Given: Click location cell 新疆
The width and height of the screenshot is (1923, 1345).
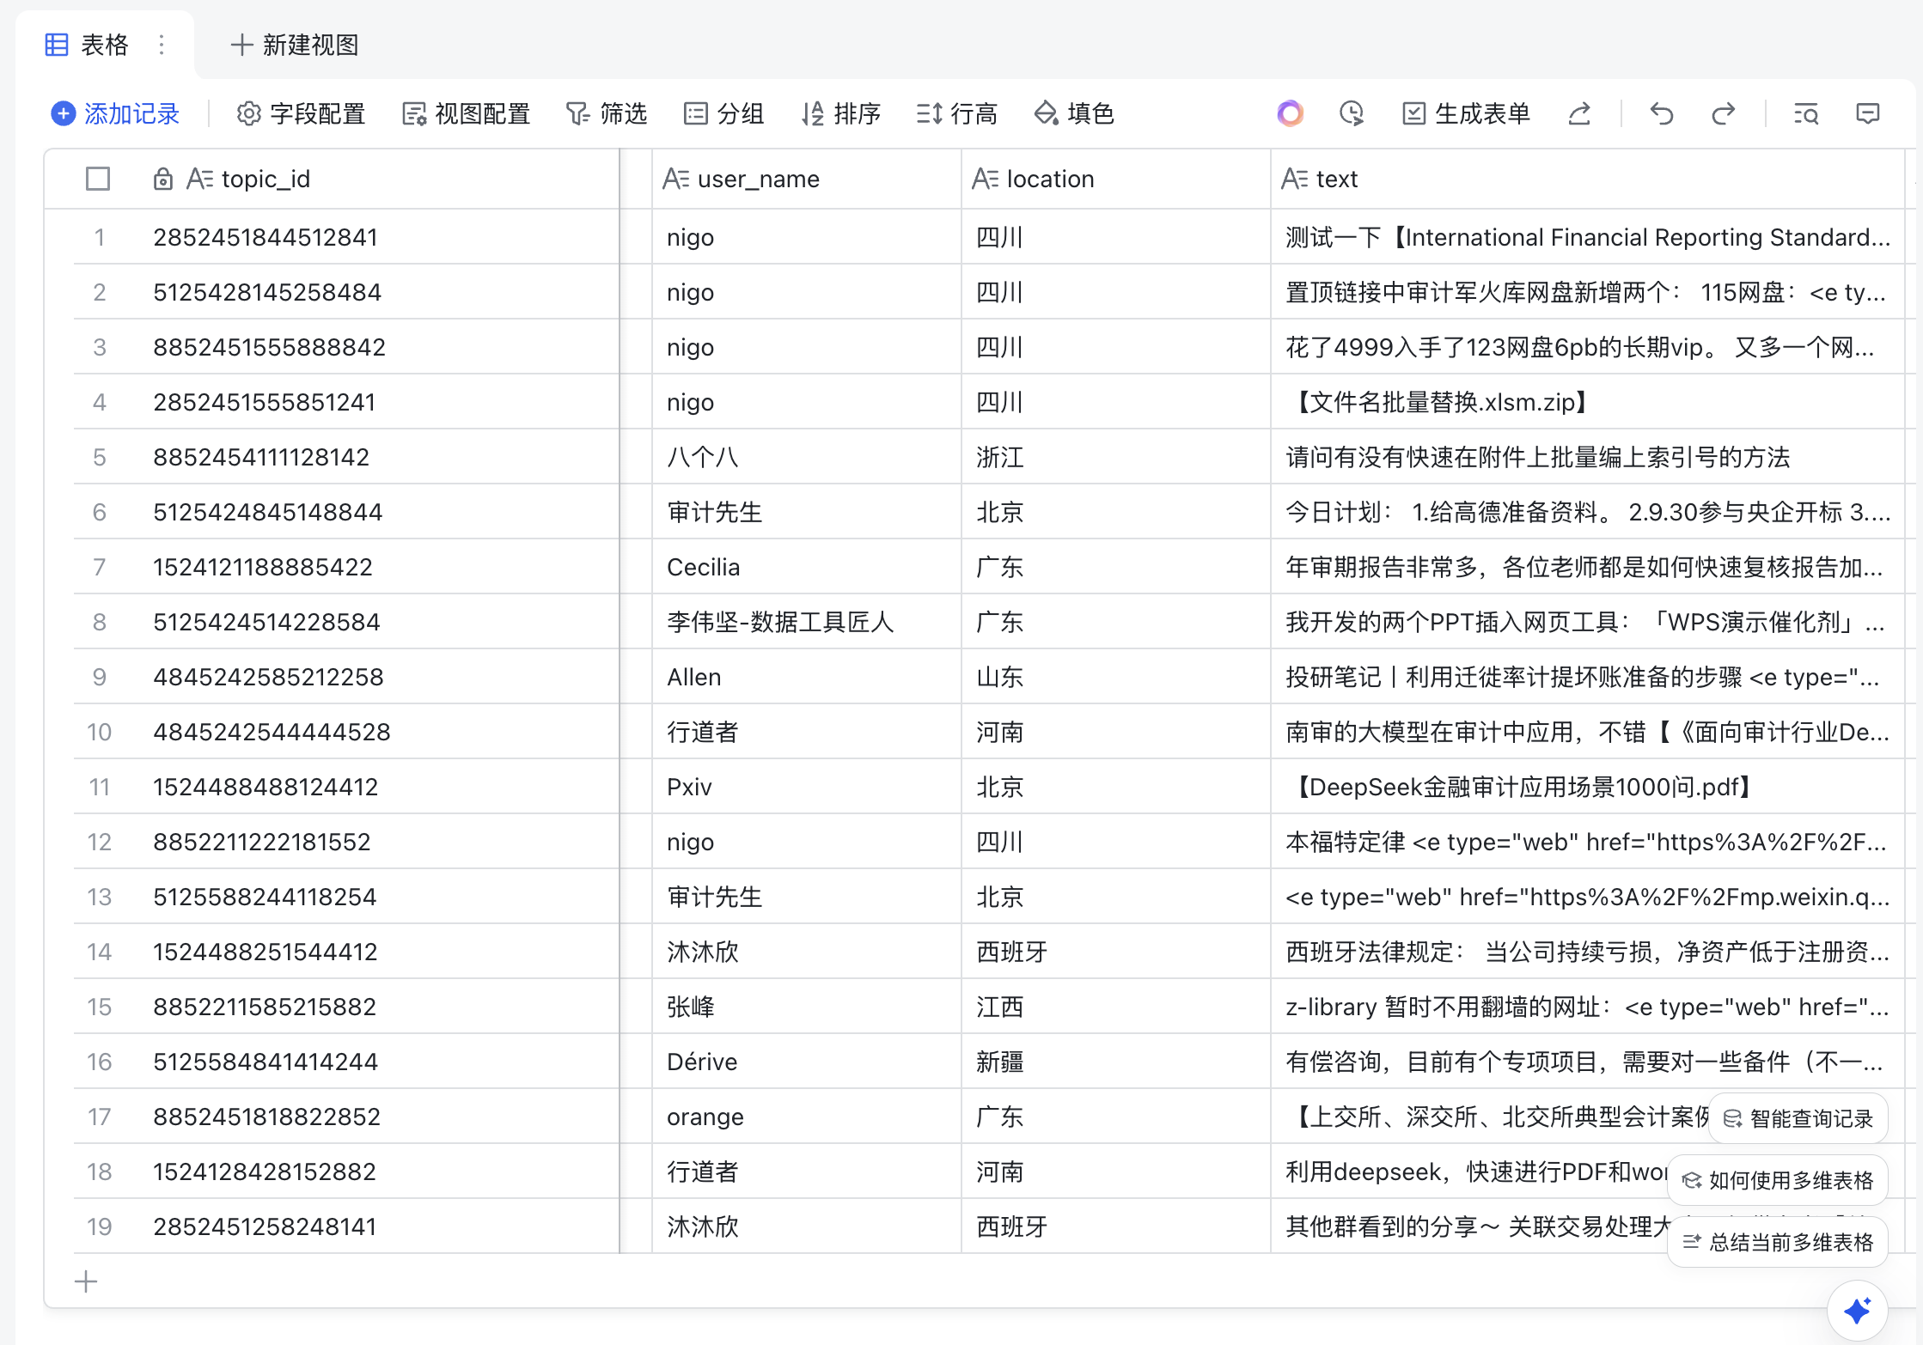Looking at the screenshot, I should 1115,1062.
